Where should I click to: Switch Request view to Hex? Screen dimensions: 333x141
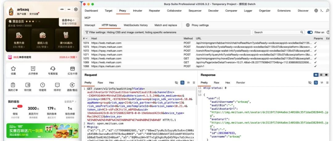pos(112,83)
